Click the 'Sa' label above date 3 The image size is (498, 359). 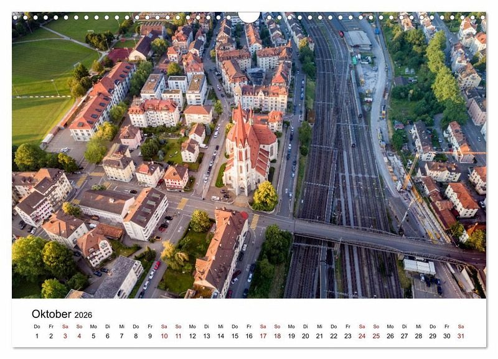[65, 326]
